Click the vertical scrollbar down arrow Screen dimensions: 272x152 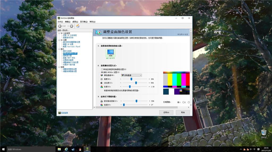(191, 105)
